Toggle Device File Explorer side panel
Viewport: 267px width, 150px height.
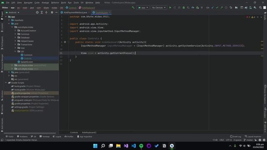coord(265,94)
